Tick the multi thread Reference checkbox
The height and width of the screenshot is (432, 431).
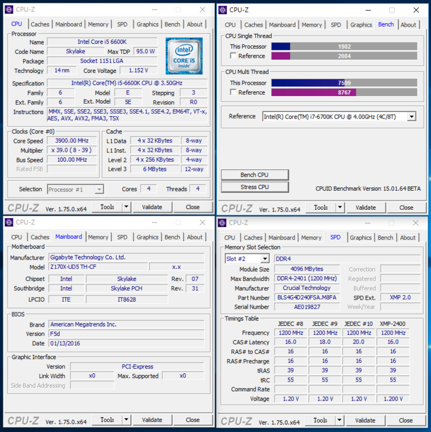point(233,92)
